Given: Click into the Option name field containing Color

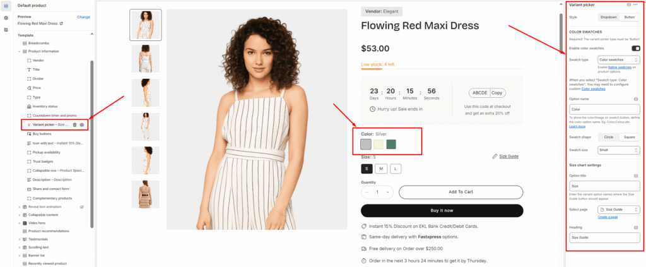Looking at the screenshot, I should (602, 110).
